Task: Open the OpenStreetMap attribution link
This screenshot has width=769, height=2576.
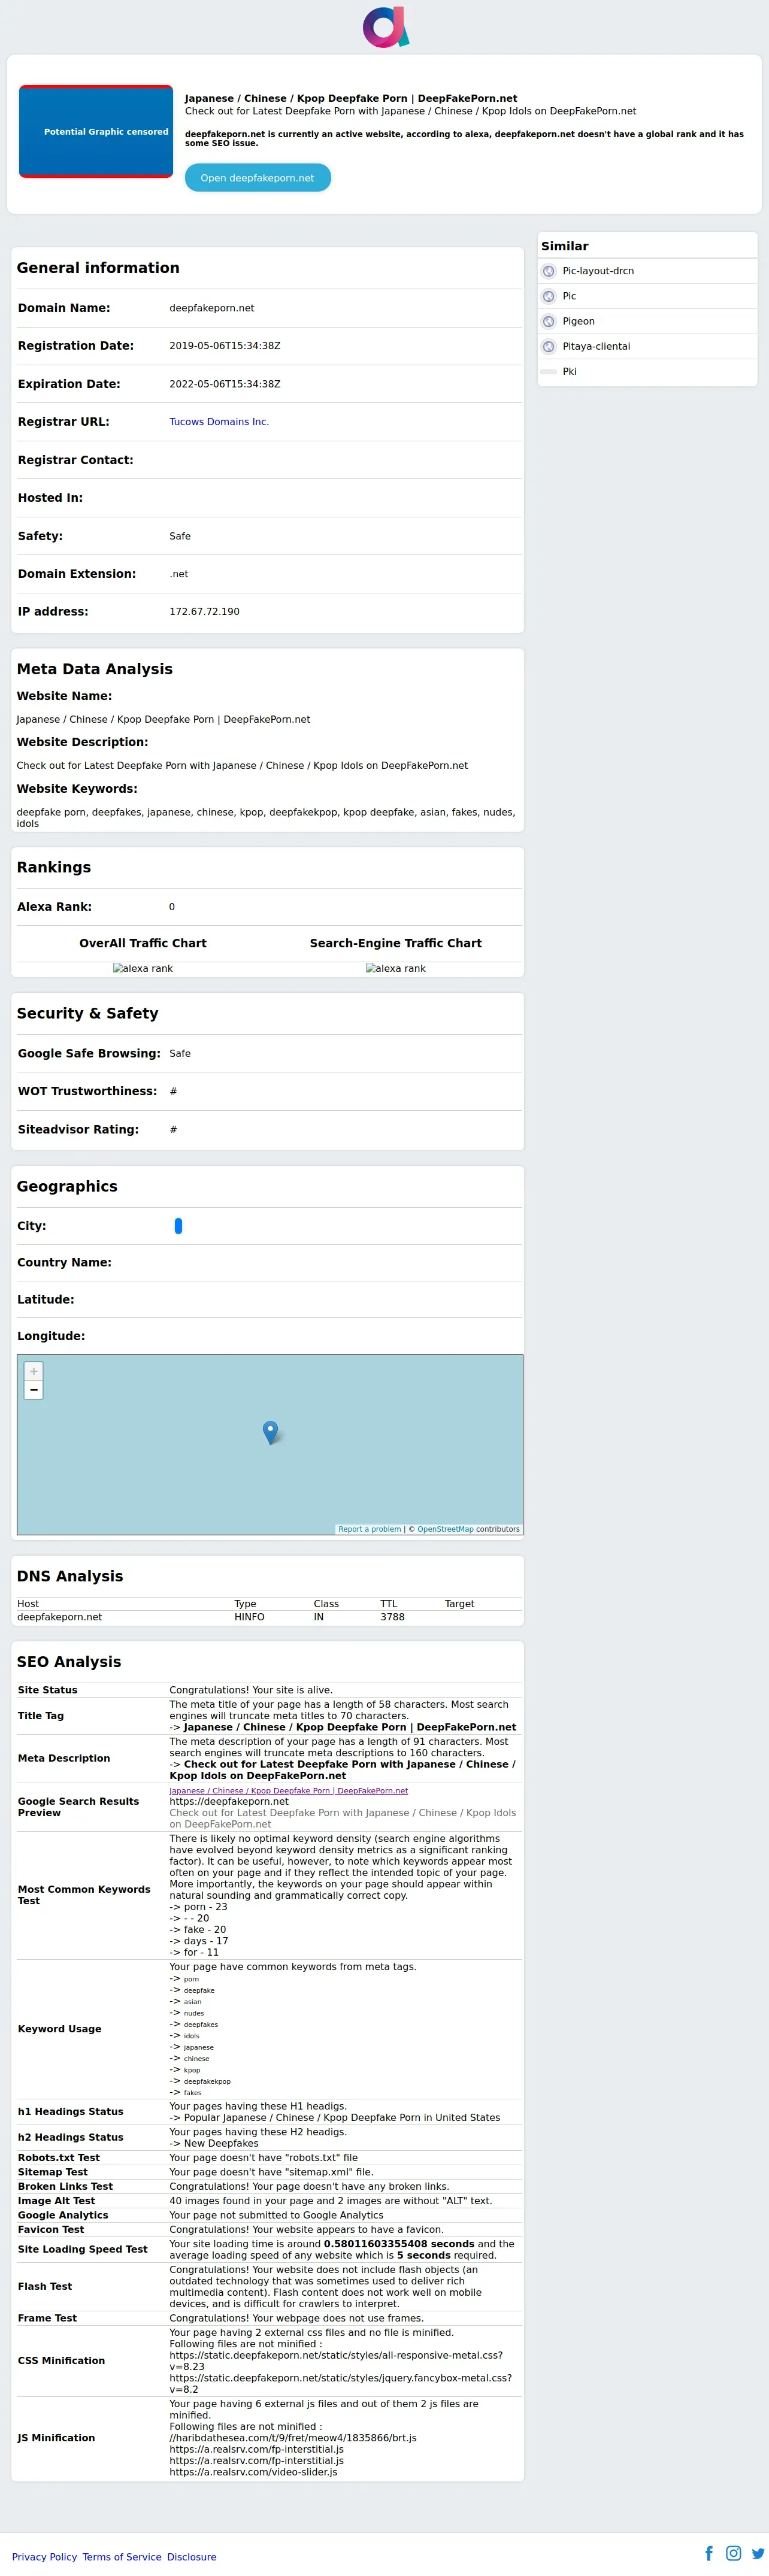Action: tap(445, 1529)
